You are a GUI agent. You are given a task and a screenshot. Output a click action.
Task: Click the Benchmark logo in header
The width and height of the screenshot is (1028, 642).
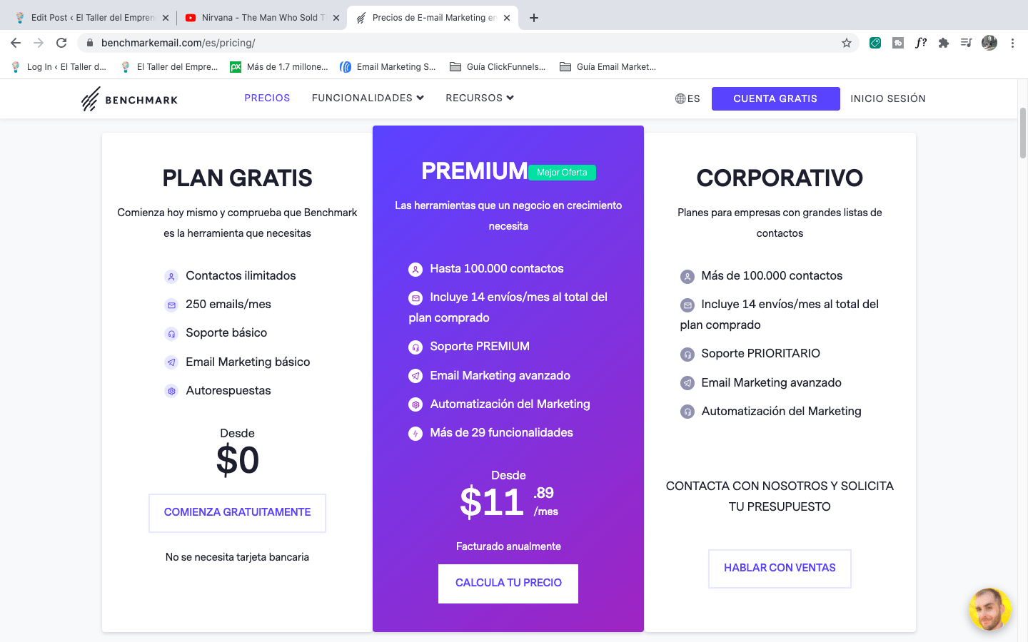[129, 99]
